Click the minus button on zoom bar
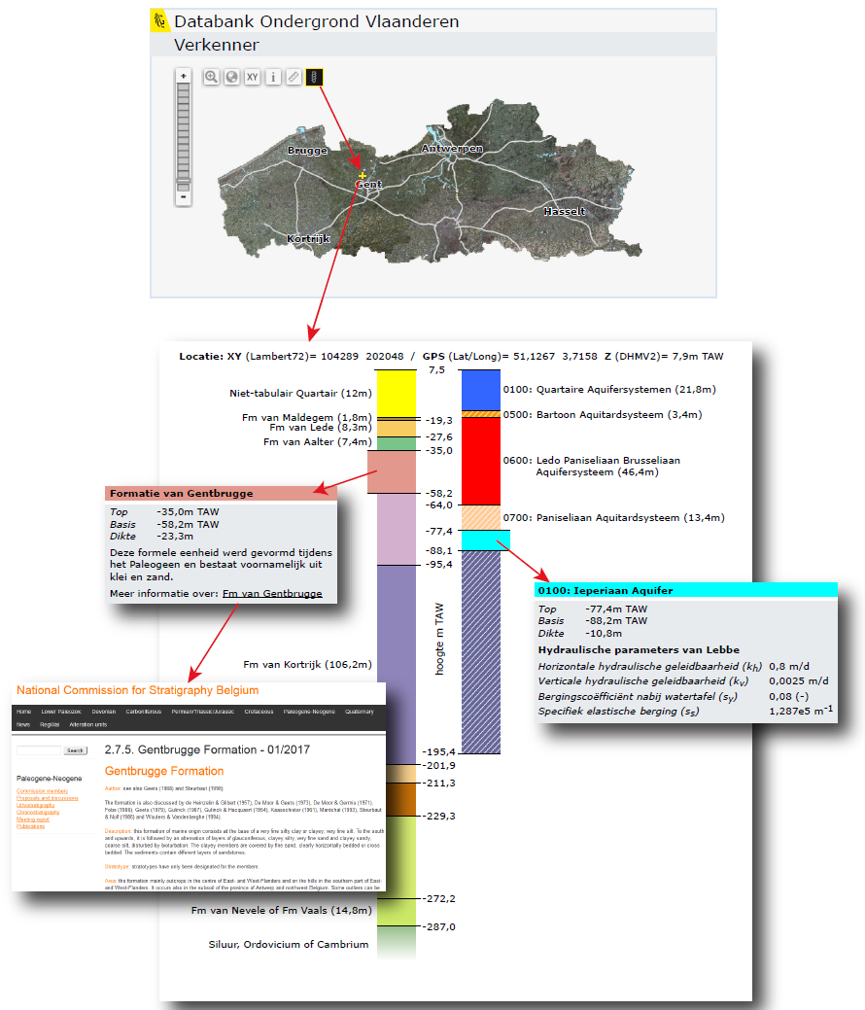 [x=183, y=196]
